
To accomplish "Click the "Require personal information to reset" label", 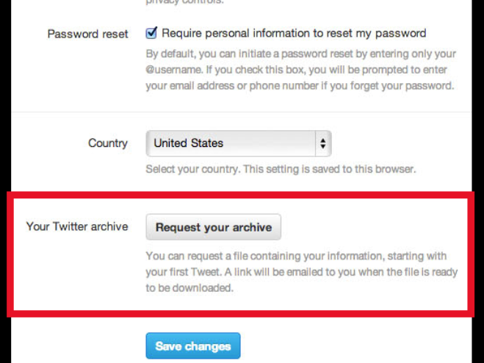I will click(x=294, y=33).
